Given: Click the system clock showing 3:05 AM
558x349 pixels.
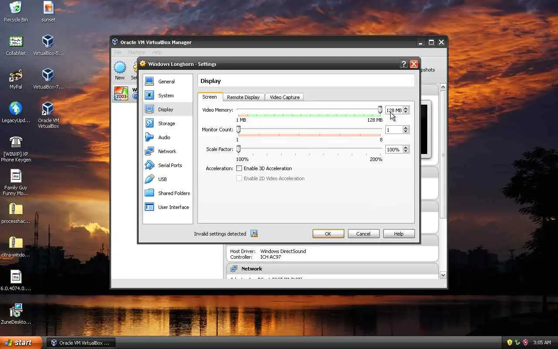Looking at the screenshot, I should click(x=542, y=343).
